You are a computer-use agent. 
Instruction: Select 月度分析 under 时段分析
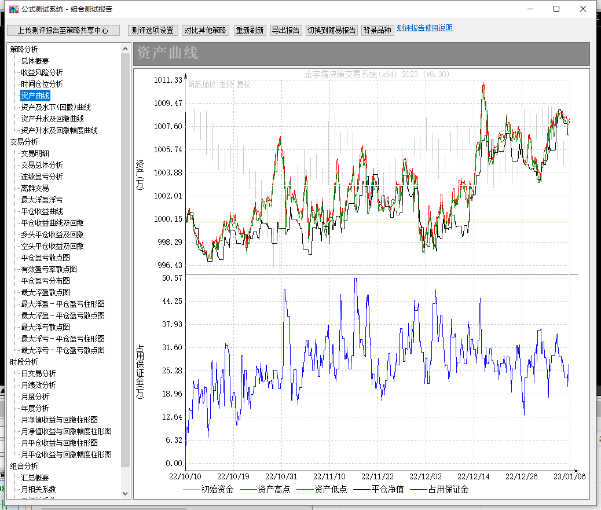pyautogui.click(x=35, y=397)
